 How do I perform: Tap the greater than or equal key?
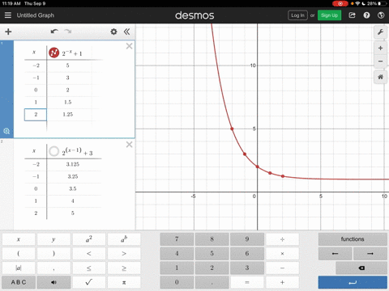pyautogui.click(x=124, y=268)
